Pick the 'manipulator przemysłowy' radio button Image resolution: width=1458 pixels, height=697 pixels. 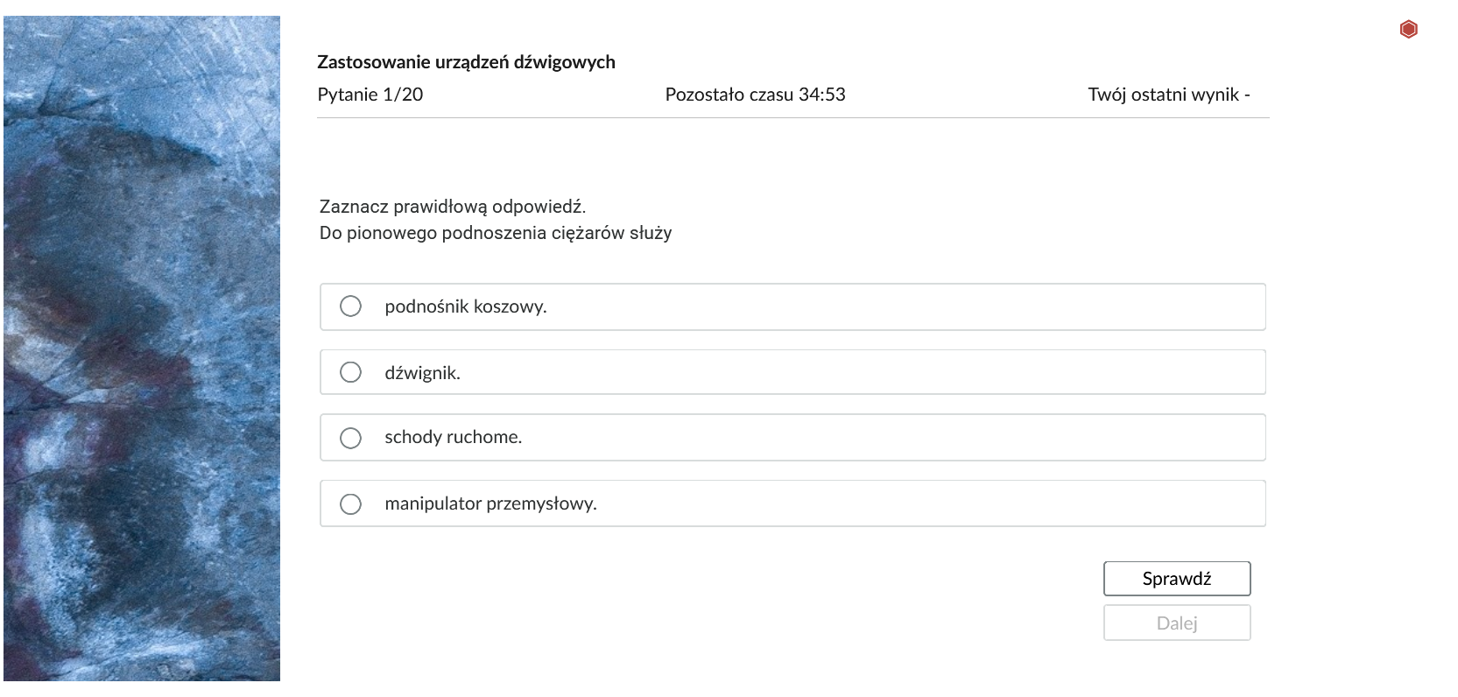tap(350, 503)
